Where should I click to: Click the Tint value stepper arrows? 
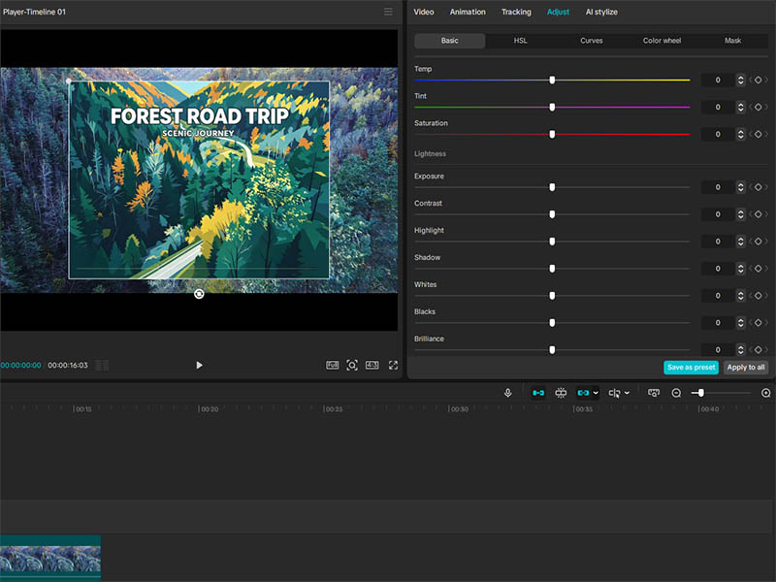740,107
